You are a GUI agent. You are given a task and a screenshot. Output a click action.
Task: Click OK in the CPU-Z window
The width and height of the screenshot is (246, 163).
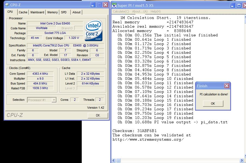coord(98,115)
